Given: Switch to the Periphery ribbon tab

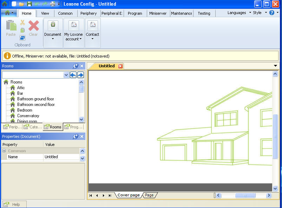Looking at the screenshot, I should 88,13.
